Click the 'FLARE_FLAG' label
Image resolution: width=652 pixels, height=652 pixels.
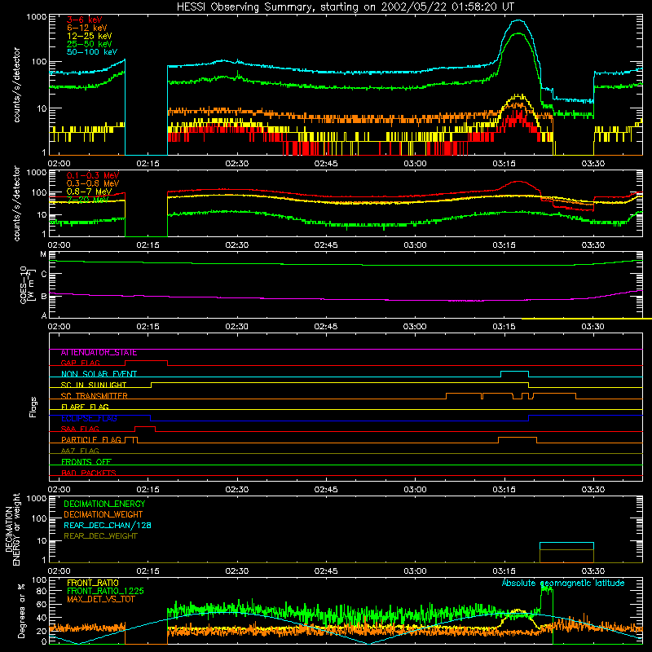(x=85, y=407)
